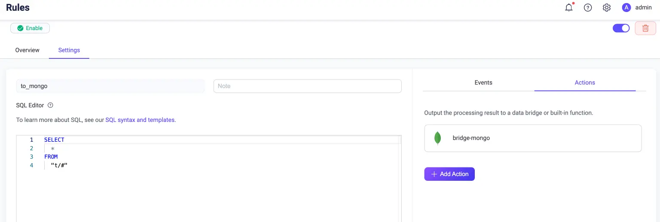Open the bridge-mongo action name
The image size is (660, 222).
tap(471, 138)
